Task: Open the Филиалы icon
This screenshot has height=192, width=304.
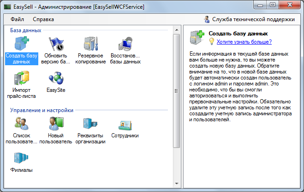Action: (21, 158)
